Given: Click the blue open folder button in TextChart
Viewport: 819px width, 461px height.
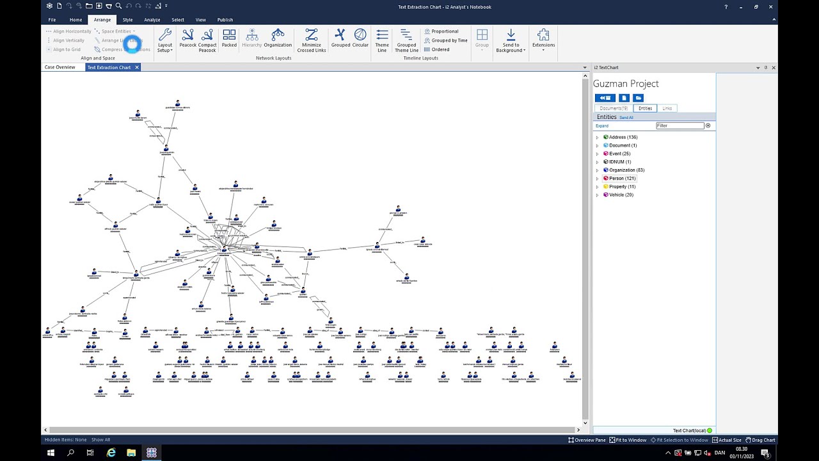Looking at the screenshot, I should pos(638,98).
